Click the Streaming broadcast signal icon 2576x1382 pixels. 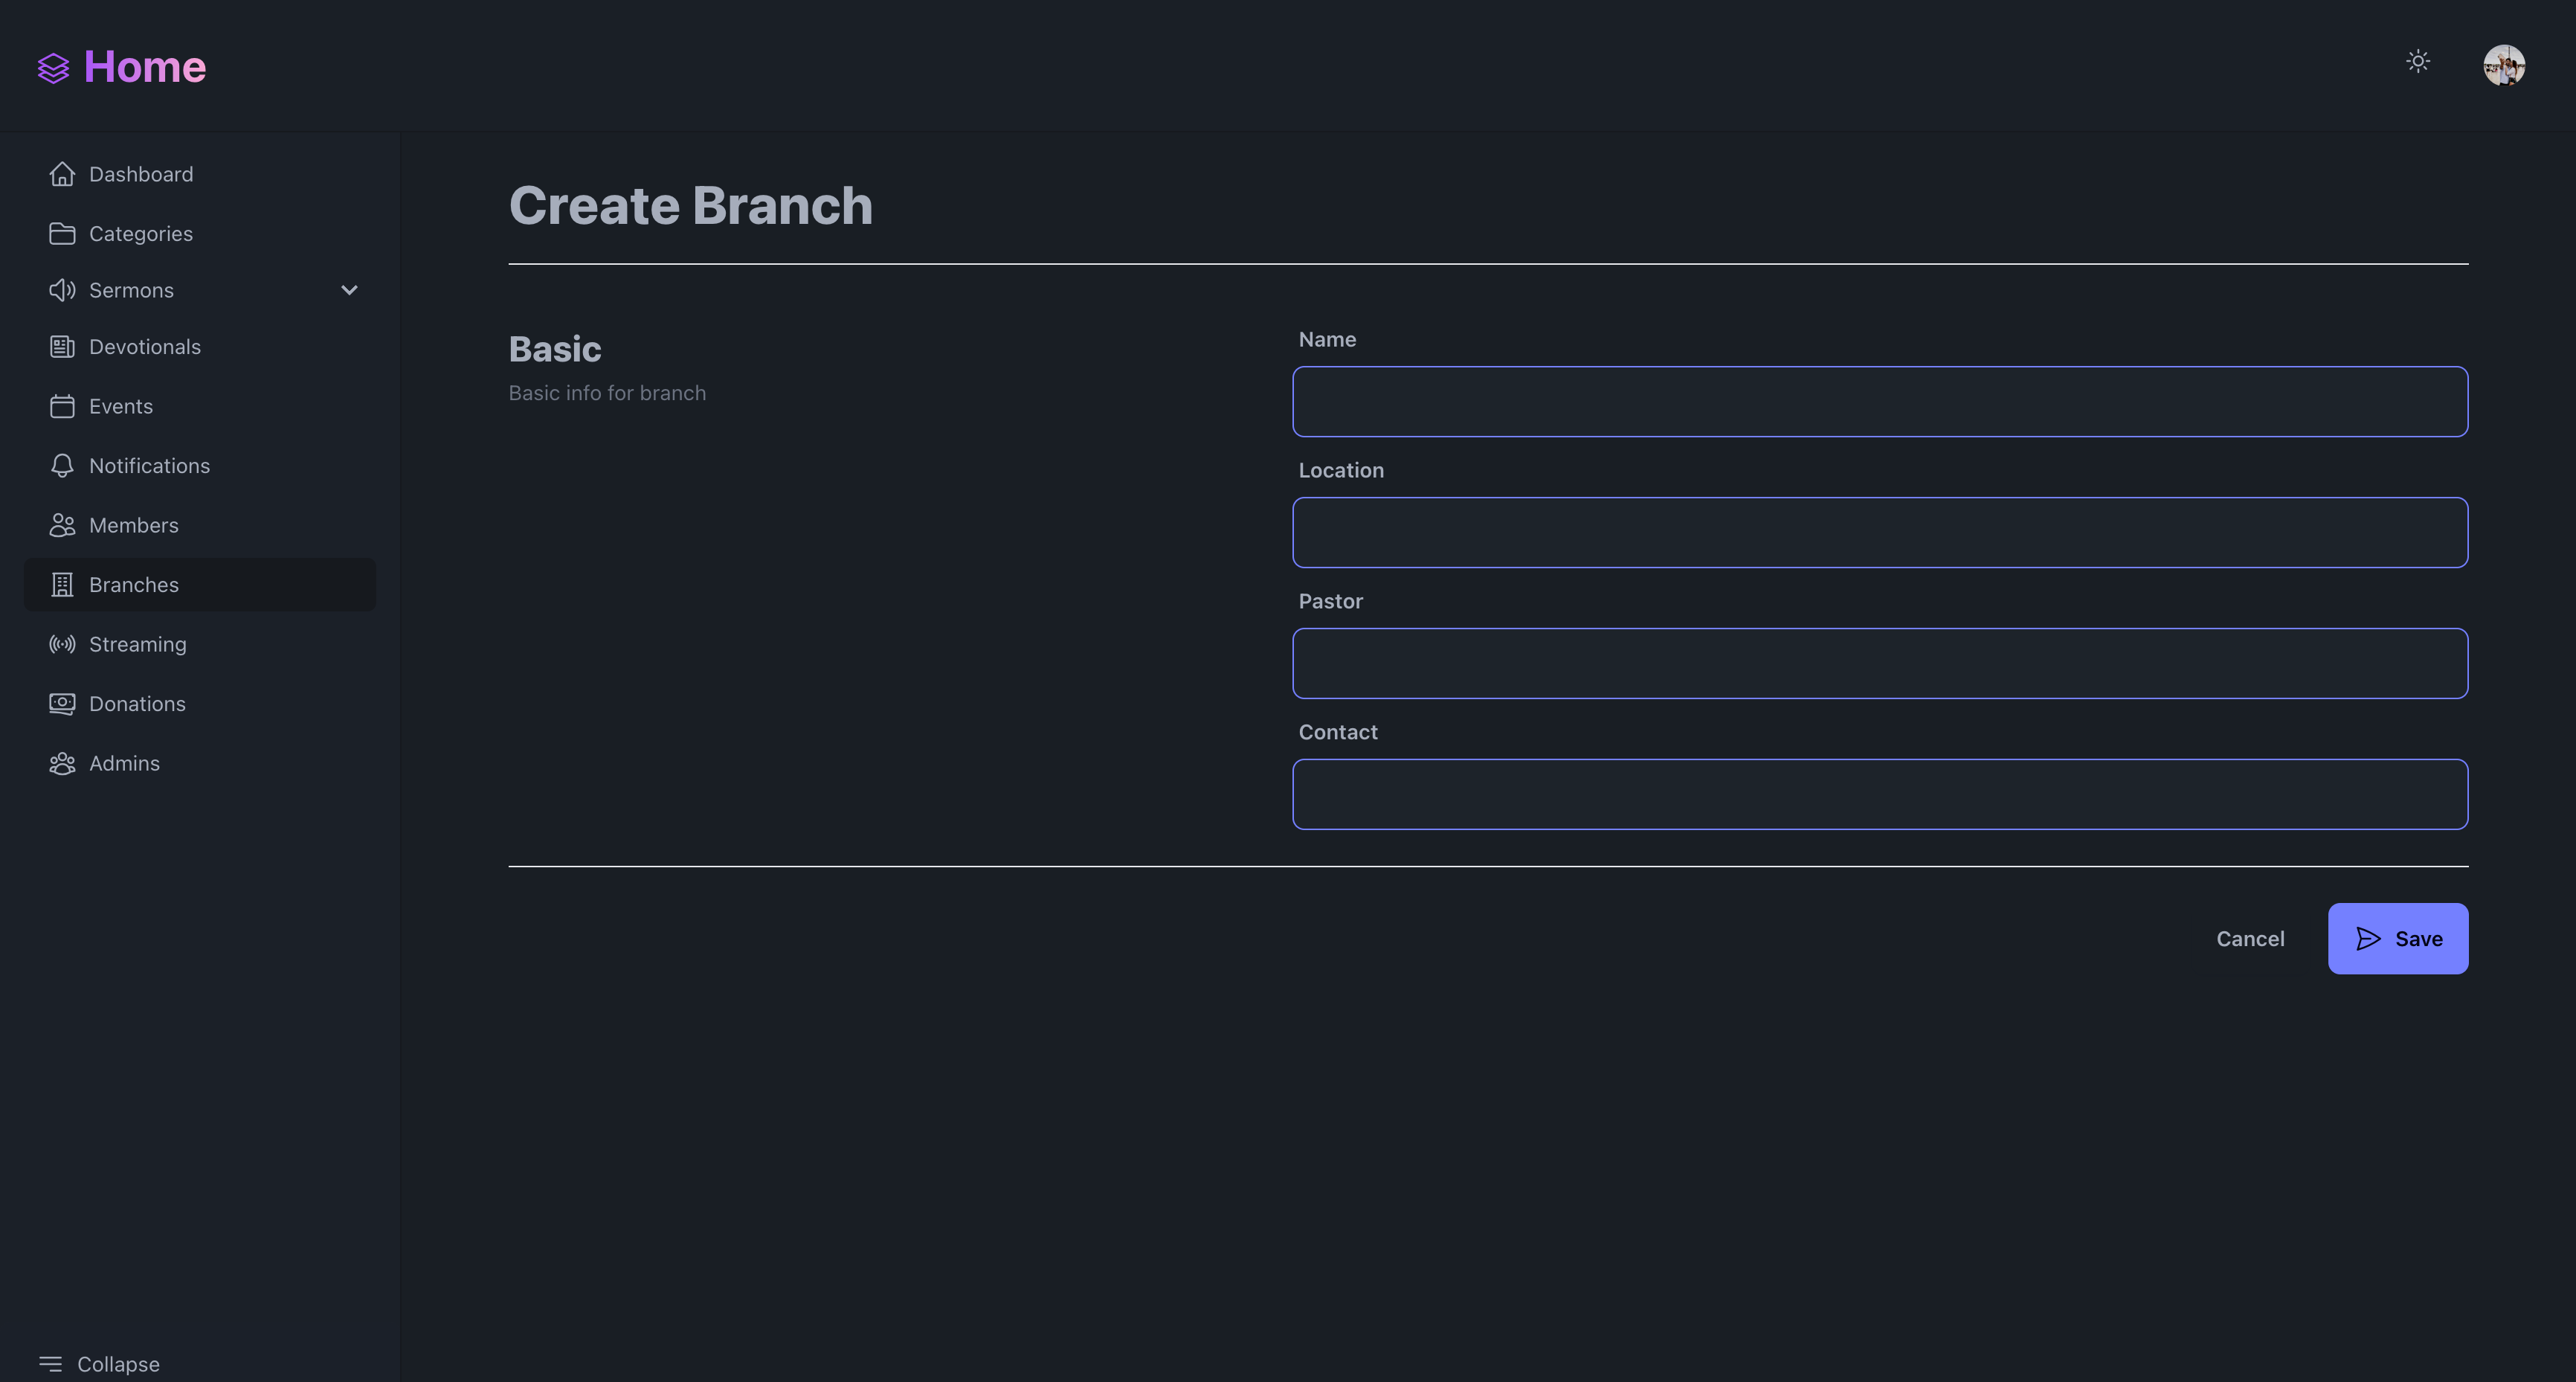(x=62, y=644)
